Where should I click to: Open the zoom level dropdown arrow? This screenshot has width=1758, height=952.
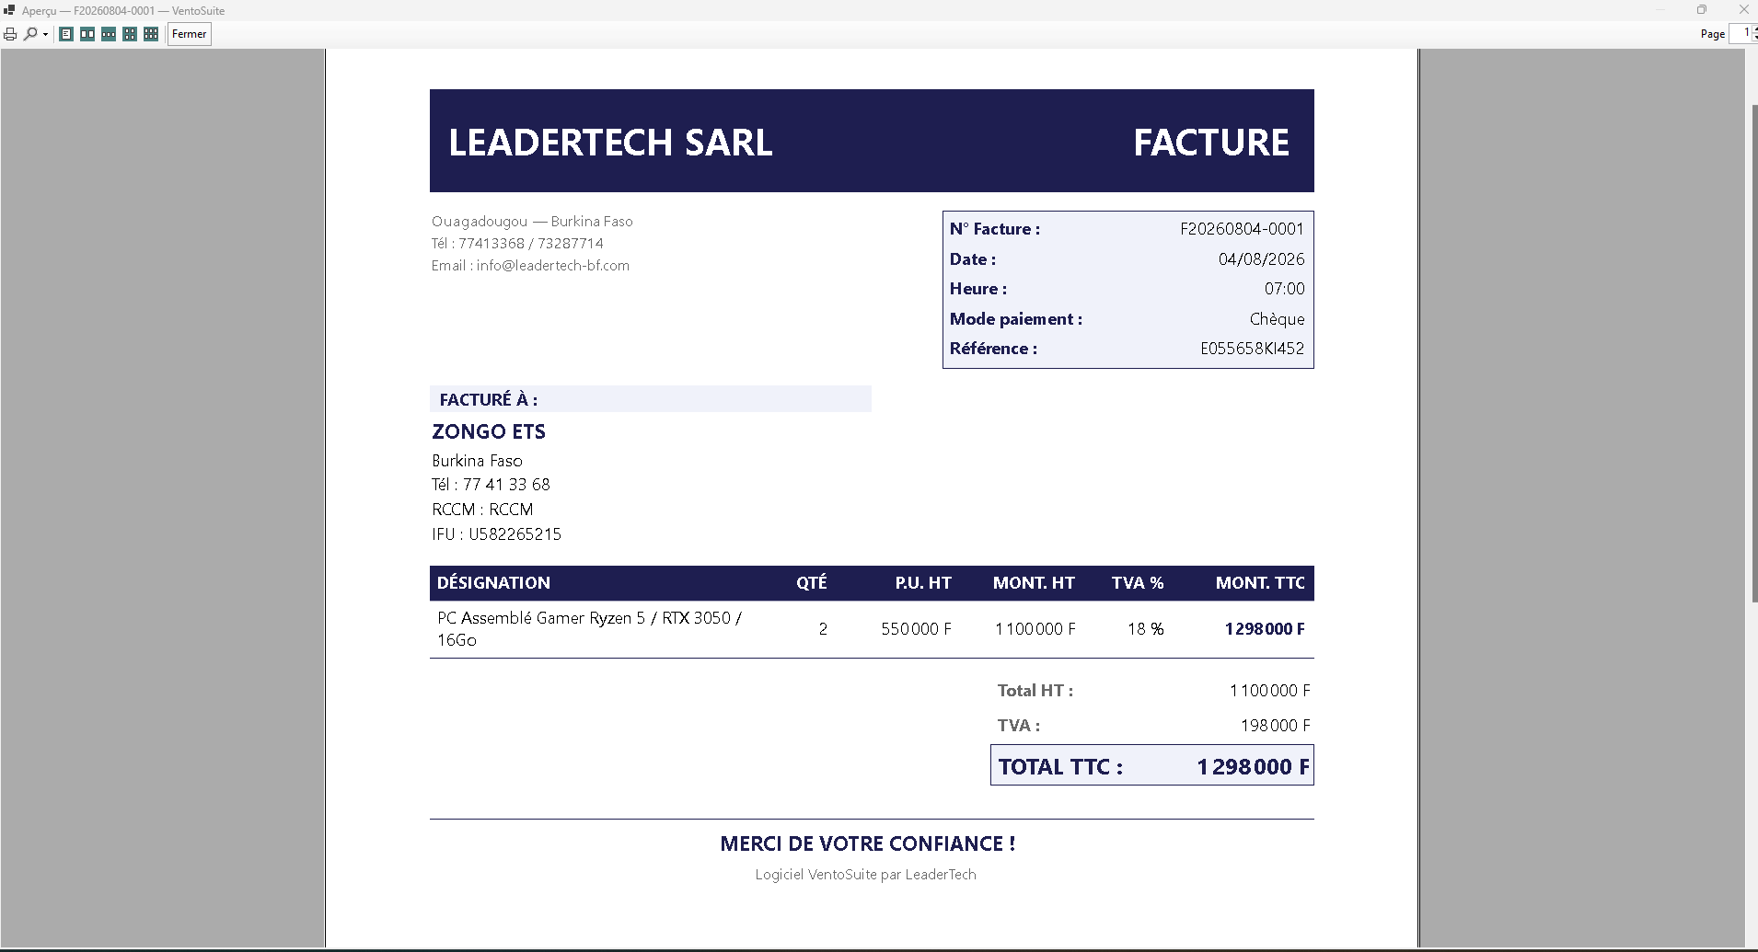click(45, 34)
